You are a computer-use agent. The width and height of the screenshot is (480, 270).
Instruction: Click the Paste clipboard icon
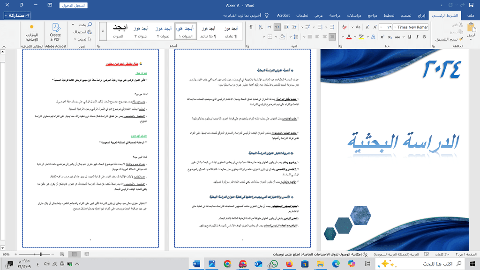[472, 28]
